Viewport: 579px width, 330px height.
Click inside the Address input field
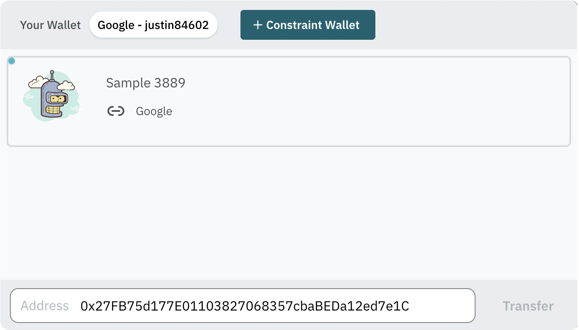click(244, 306)
